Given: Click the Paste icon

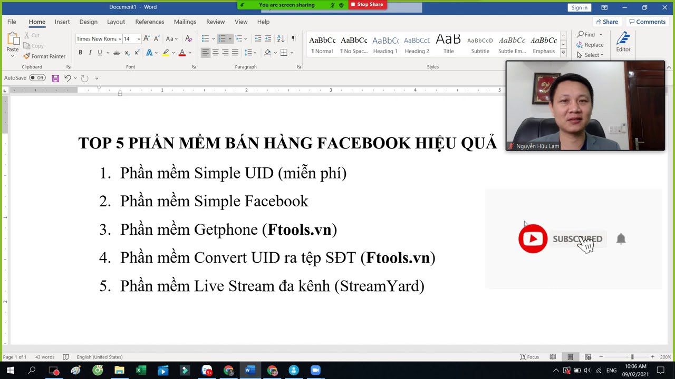Looking at the screenshot, I should tap(13, 38).
